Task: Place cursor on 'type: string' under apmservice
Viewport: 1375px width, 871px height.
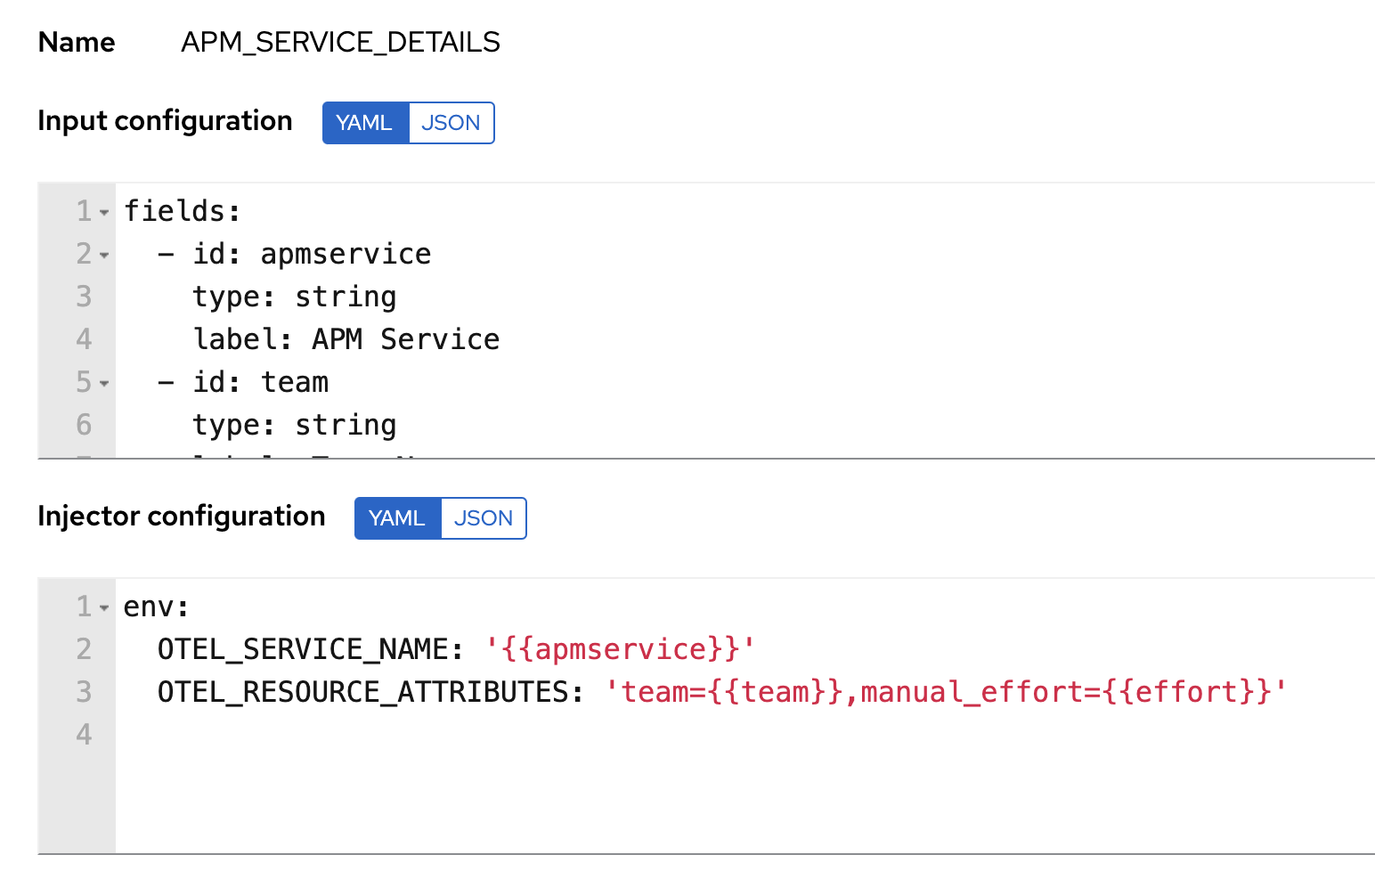Action: [x=294, y=297]
